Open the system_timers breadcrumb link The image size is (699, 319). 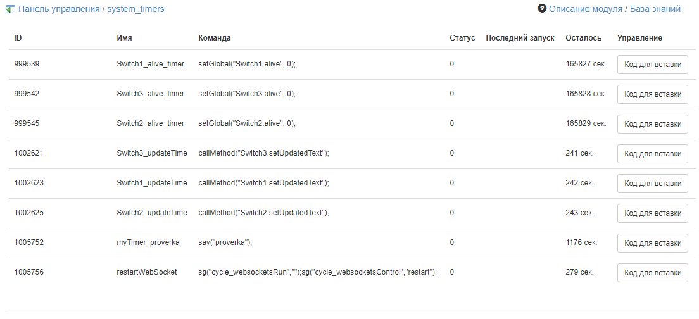[x=135, y=9]
